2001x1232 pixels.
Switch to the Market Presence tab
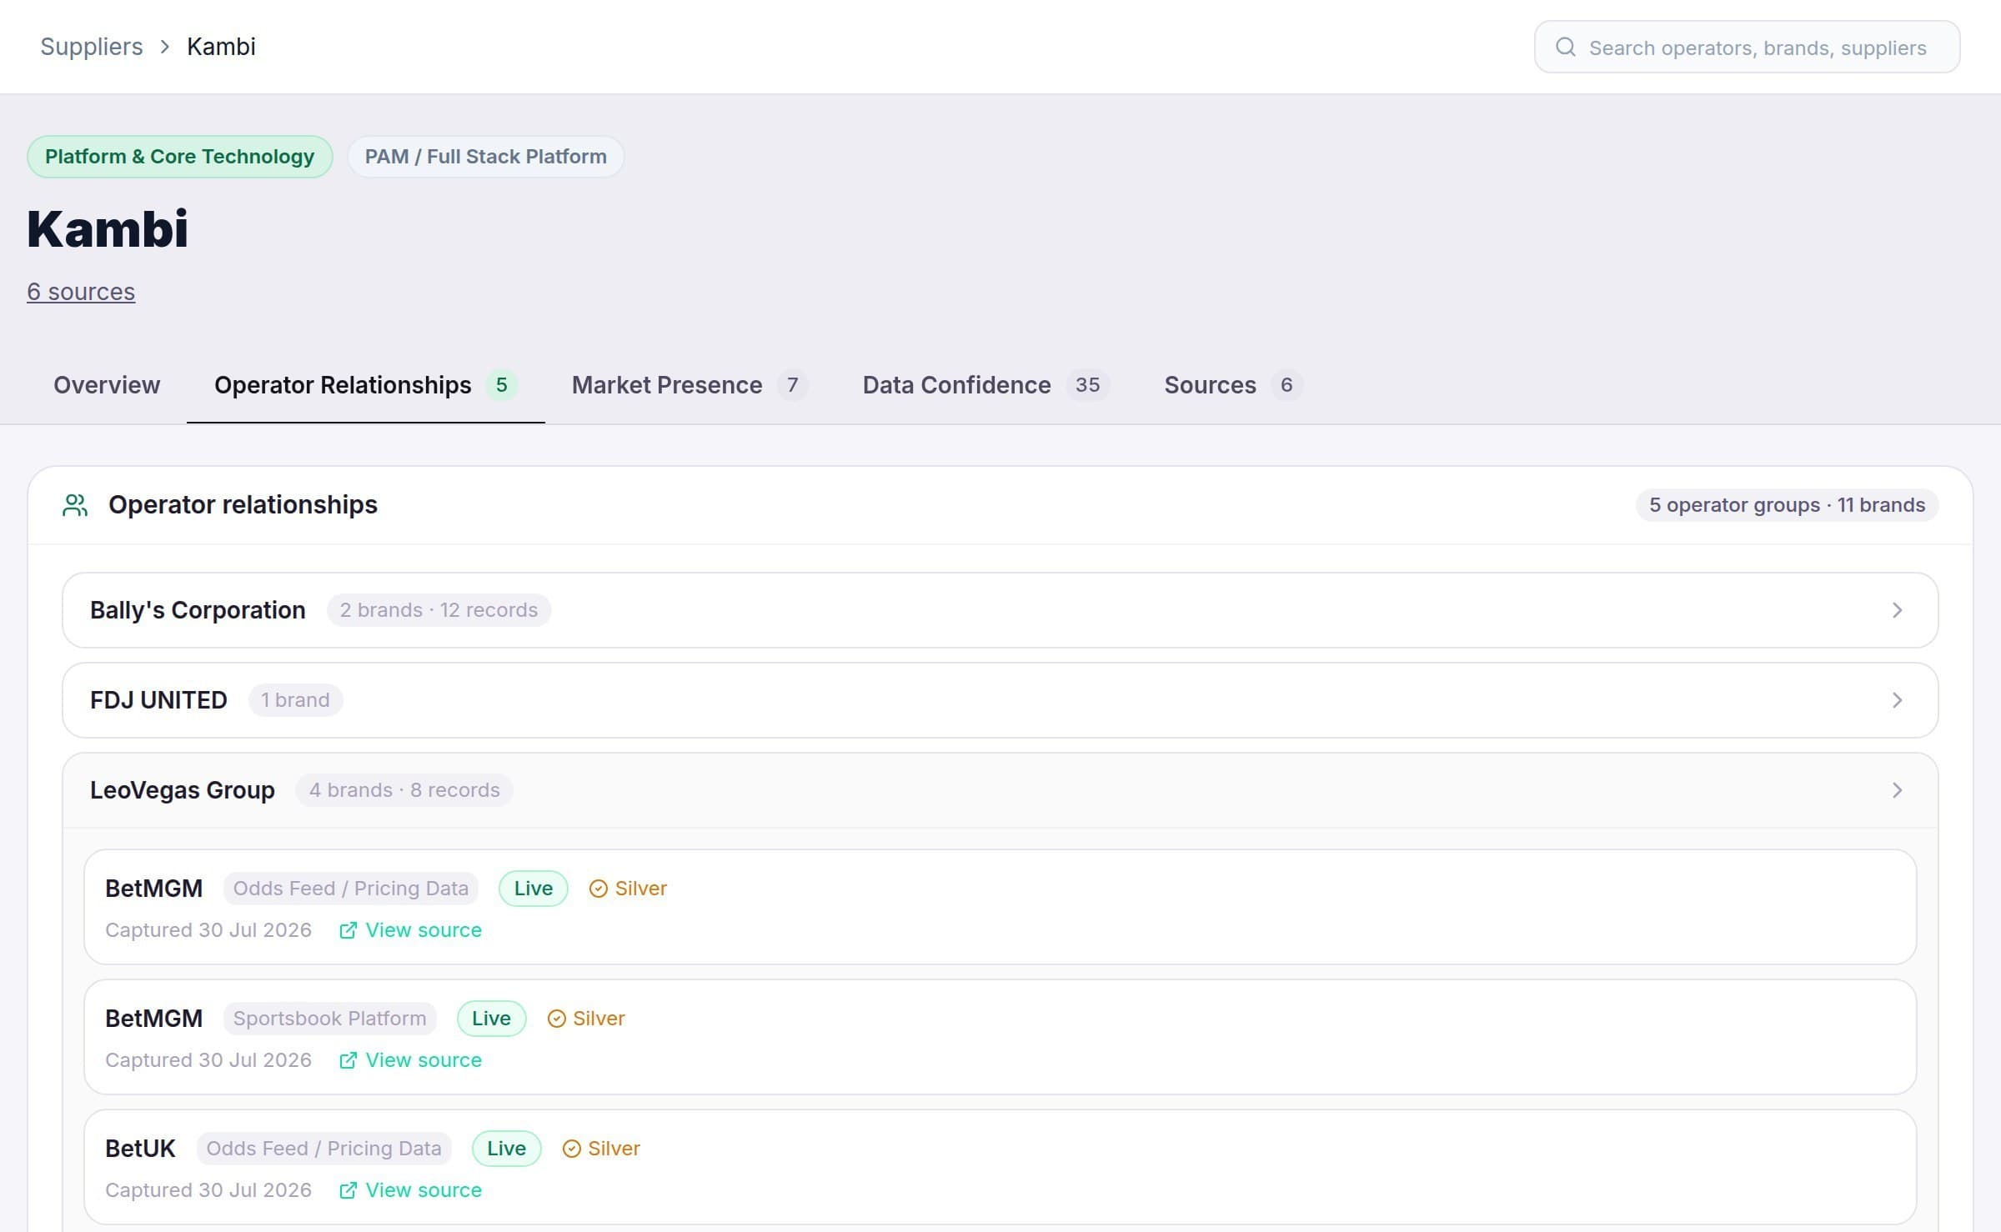[x=689, y=385]
